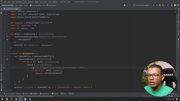Show hidden system tray icons chevron
Screen dimensions: 180x101
[166, 99]
